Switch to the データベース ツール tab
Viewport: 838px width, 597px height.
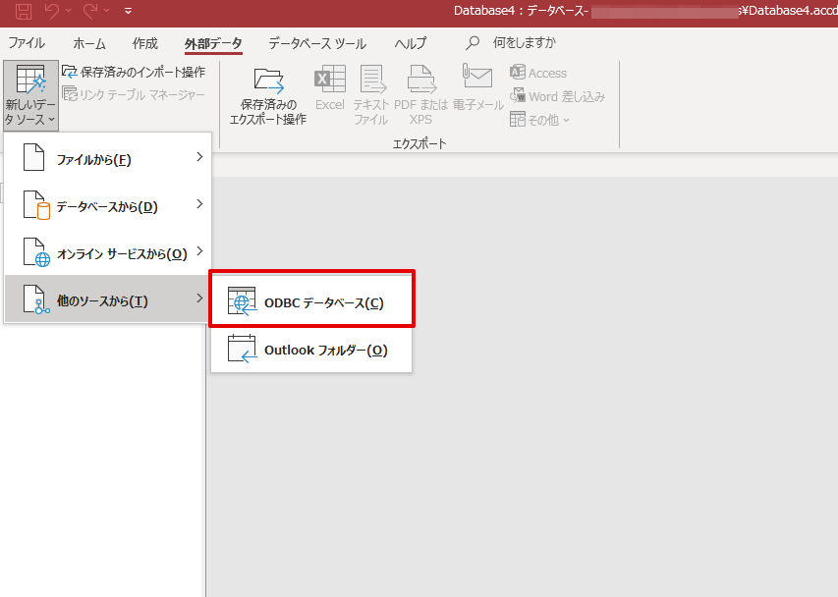tap(317, 43)
